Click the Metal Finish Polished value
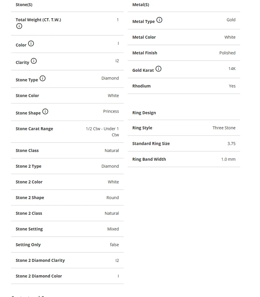Image resolution: width=260 pixels, height=297 pixels. coord(227,53)
